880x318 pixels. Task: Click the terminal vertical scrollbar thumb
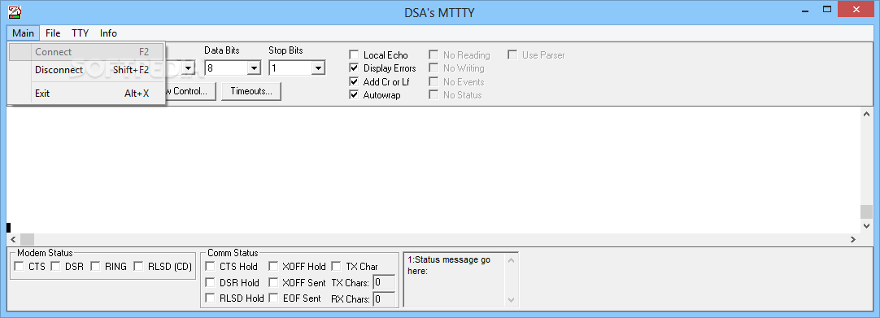[x=866, y=212]
